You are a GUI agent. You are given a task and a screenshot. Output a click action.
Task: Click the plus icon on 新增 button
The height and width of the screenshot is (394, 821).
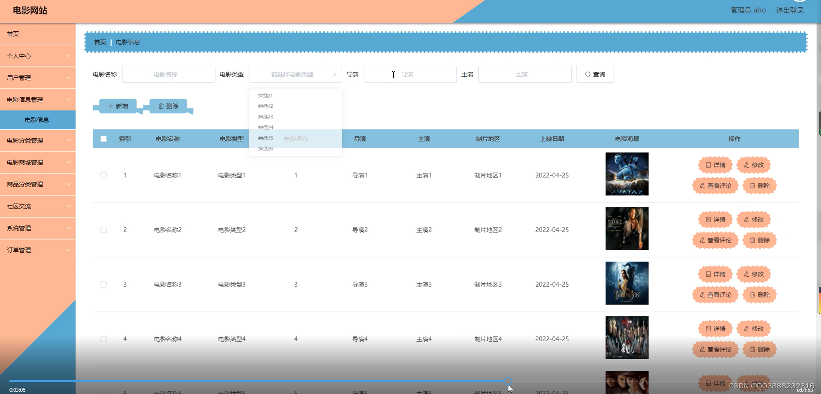point(111,106)
